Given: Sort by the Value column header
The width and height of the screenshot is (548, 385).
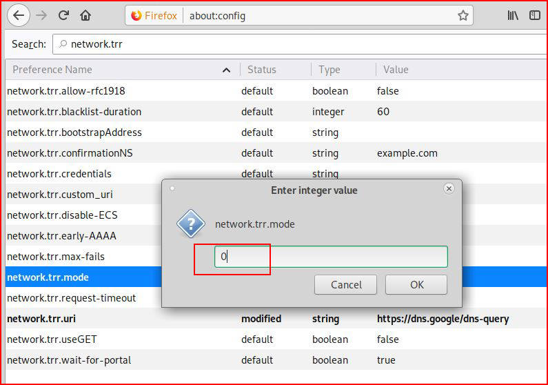Looking at the screenshot, I should click(x=461, y=70).
